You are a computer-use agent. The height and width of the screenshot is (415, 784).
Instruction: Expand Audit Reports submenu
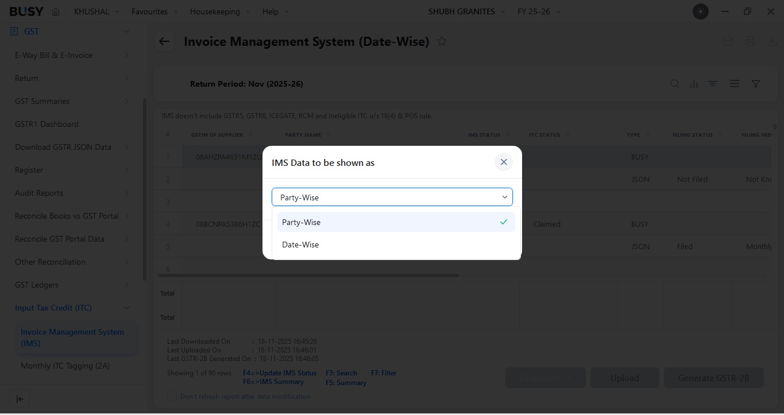point(72,193)
